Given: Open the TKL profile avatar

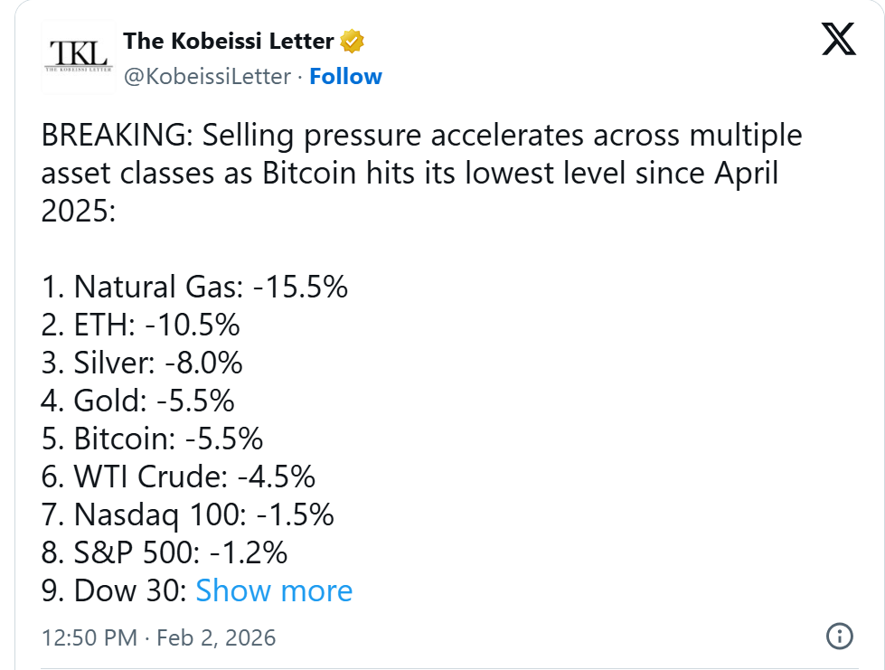Looking at the screenshot, I should tap(79, 57).
